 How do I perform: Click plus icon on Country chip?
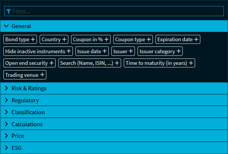tap(64, 39)
